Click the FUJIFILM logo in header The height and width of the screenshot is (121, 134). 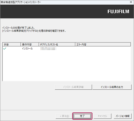118,11
